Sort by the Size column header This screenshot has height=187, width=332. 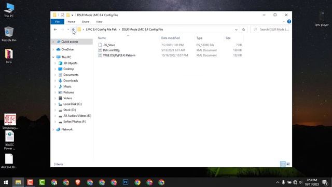(228, 38)
